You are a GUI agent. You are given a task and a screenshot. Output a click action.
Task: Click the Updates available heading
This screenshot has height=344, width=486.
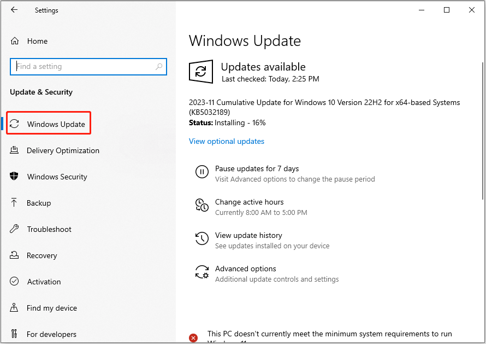[x=263, y=67]
